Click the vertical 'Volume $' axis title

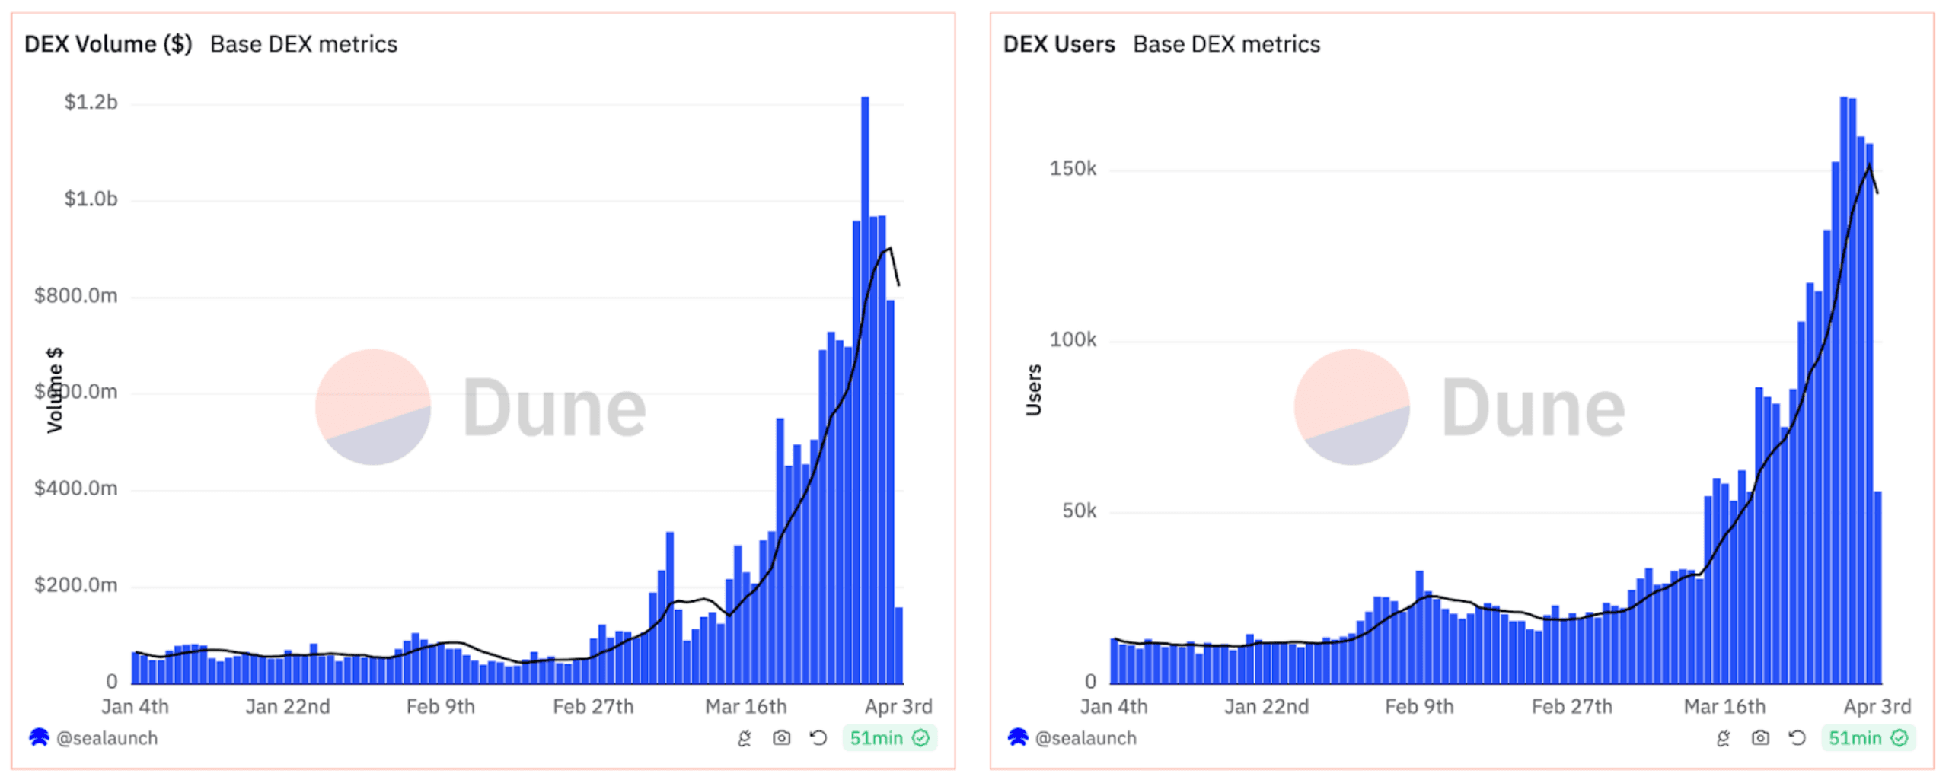[55, 390]
